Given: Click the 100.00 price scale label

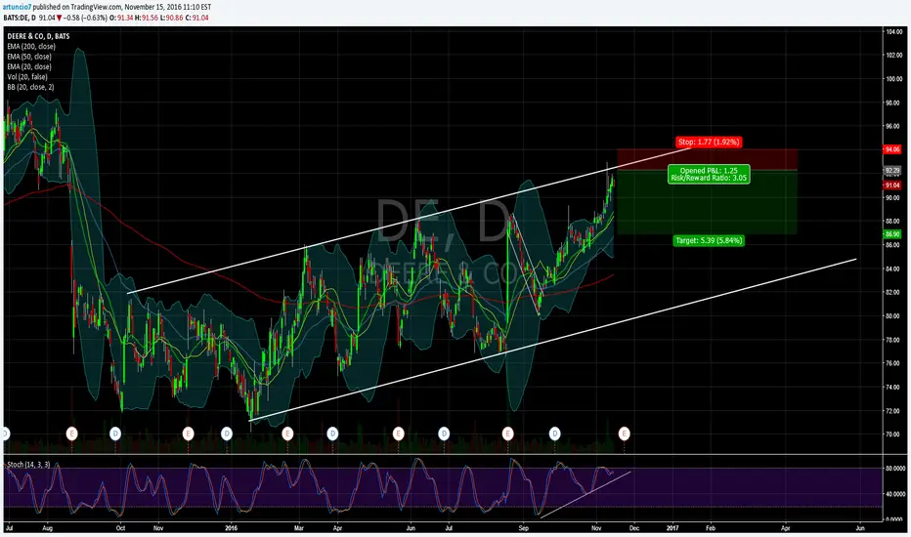Looking at the screenshot, I should (893, 79).
